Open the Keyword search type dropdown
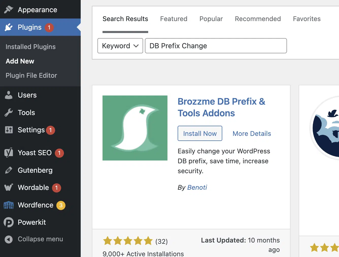 pos(120,46)
